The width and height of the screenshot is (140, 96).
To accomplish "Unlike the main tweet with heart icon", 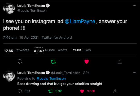I will click(x=87, y=61).
